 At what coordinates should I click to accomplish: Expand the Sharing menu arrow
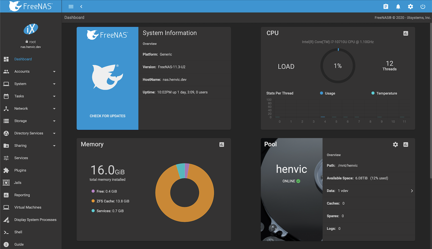click(x=54, y=146)
